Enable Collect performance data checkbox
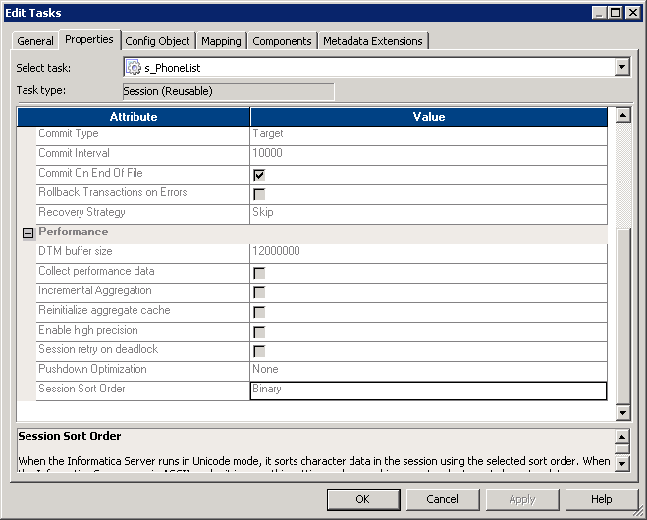647x520 pixels. pyautogui.click(x=259, y=273)
